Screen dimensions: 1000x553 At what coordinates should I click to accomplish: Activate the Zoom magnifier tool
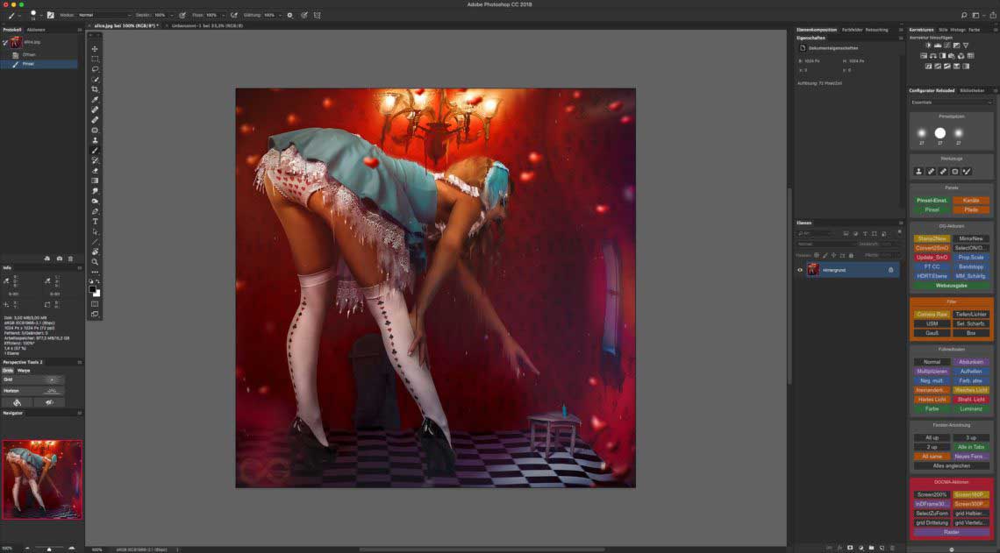click(95, 261)
